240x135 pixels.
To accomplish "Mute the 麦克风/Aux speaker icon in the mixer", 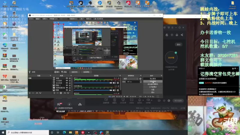I will tap(114, 83).
